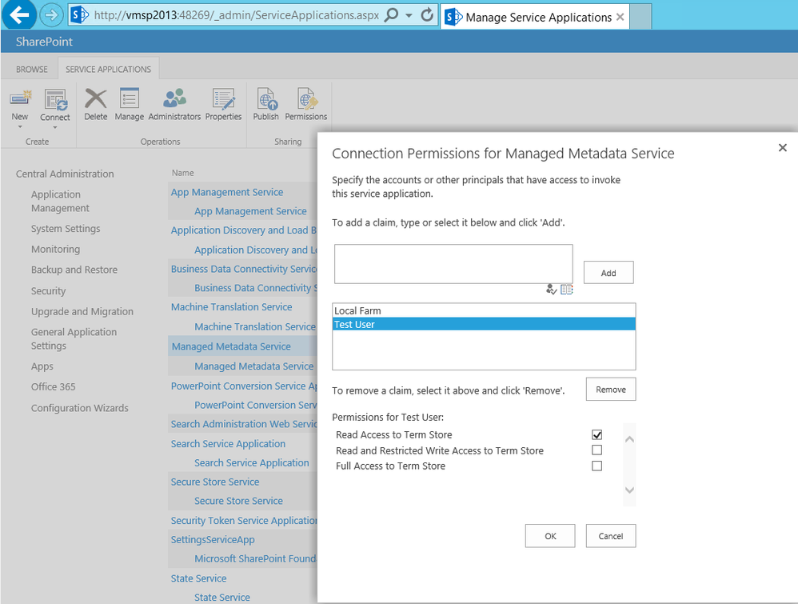The width and height of the screenshot is (798, 604).
Task: Check Read and Restricted Write Access checkbox
Action: pyautogui.click(x=597, y=450)
